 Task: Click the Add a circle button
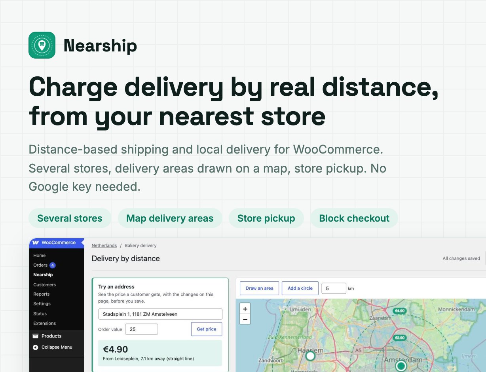(x=300, y=288)
